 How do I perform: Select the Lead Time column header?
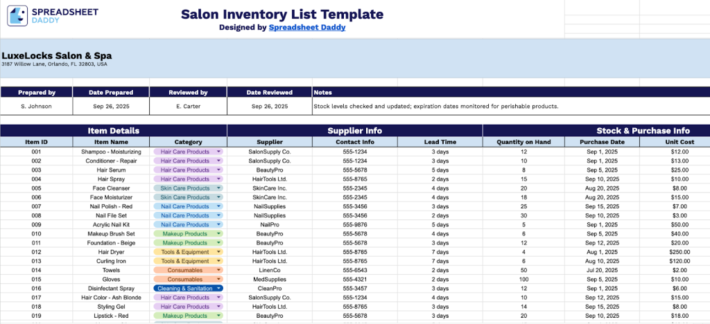(440, 142)
